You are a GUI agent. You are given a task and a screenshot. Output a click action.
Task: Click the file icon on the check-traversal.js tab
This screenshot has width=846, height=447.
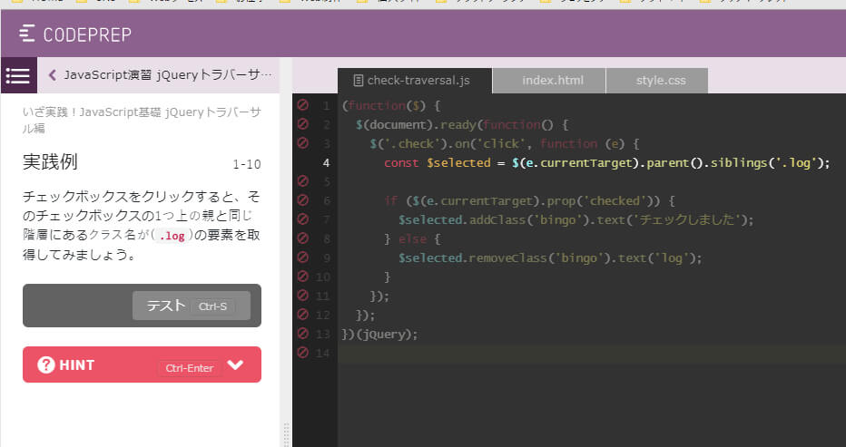(358, 81)
